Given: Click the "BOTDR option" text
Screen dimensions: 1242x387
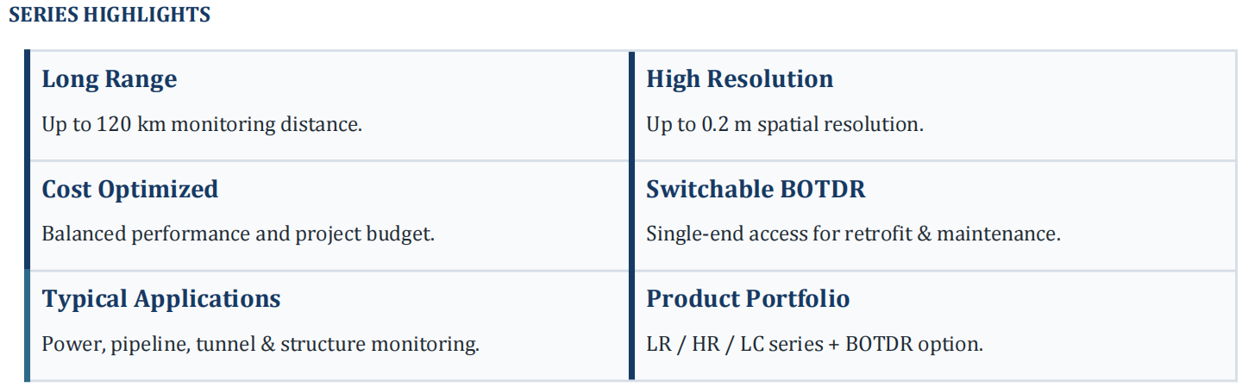Looking at the screenshot, I should pos(914,345).
